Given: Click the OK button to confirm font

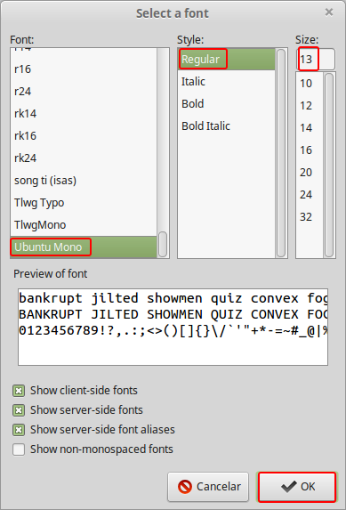Looking at the screenshot, I should coord(296,487).
